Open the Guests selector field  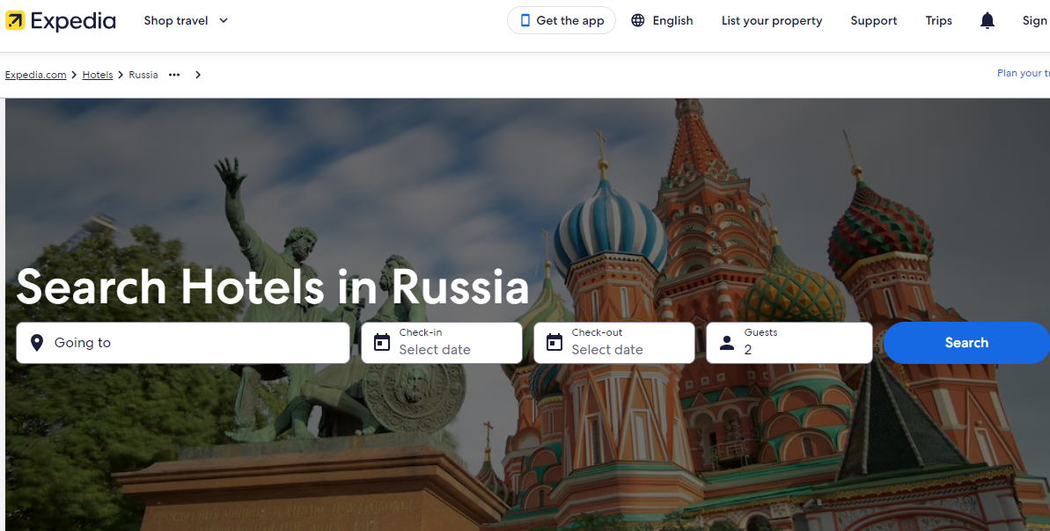789,343
